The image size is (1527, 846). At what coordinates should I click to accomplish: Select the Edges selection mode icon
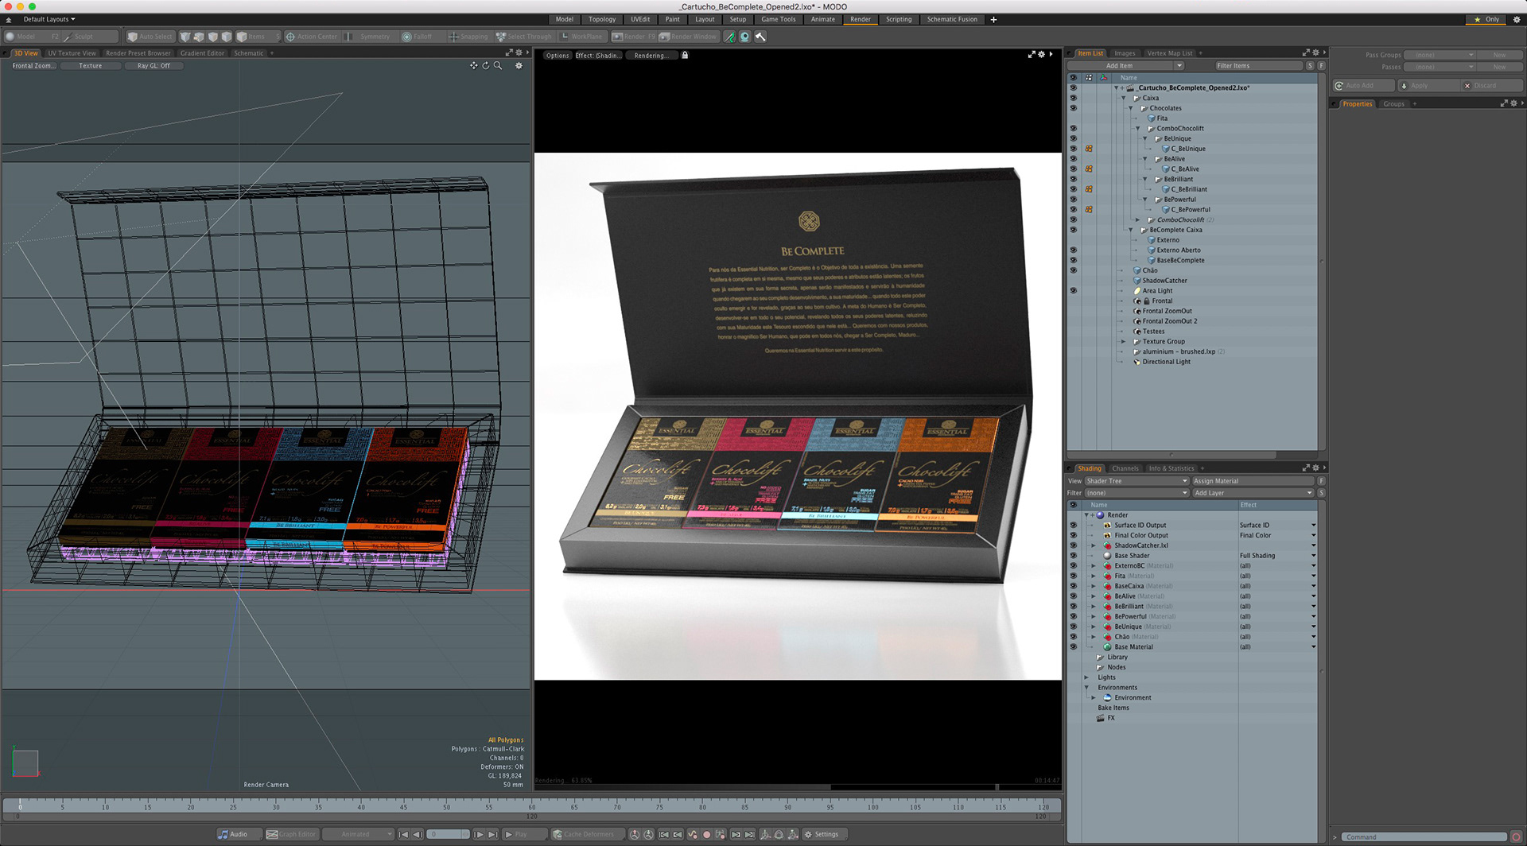(x=199, y=37)
